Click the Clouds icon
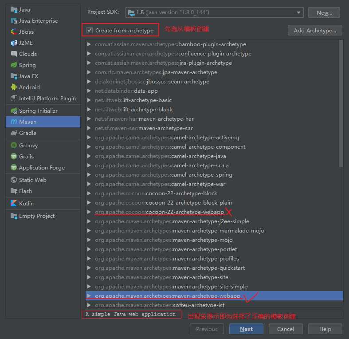The height and width of the screenshot is (339, 349). [x=14, y=54]
